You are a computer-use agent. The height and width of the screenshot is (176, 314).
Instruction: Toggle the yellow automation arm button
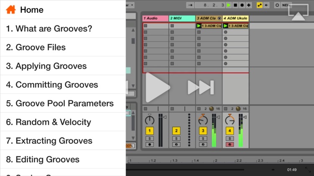click(260, 5)
